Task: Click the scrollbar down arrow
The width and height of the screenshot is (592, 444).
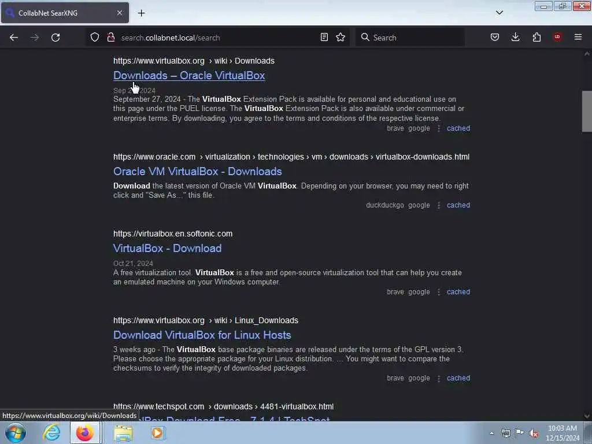Action: pos(587,416)
